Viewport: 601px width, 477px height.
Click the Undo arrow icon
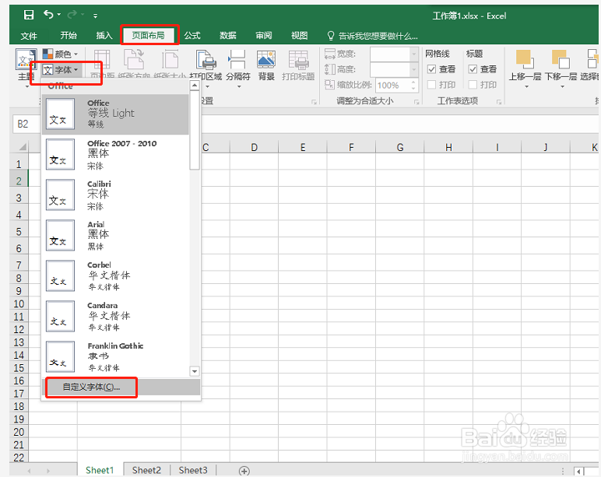point(48,15)
